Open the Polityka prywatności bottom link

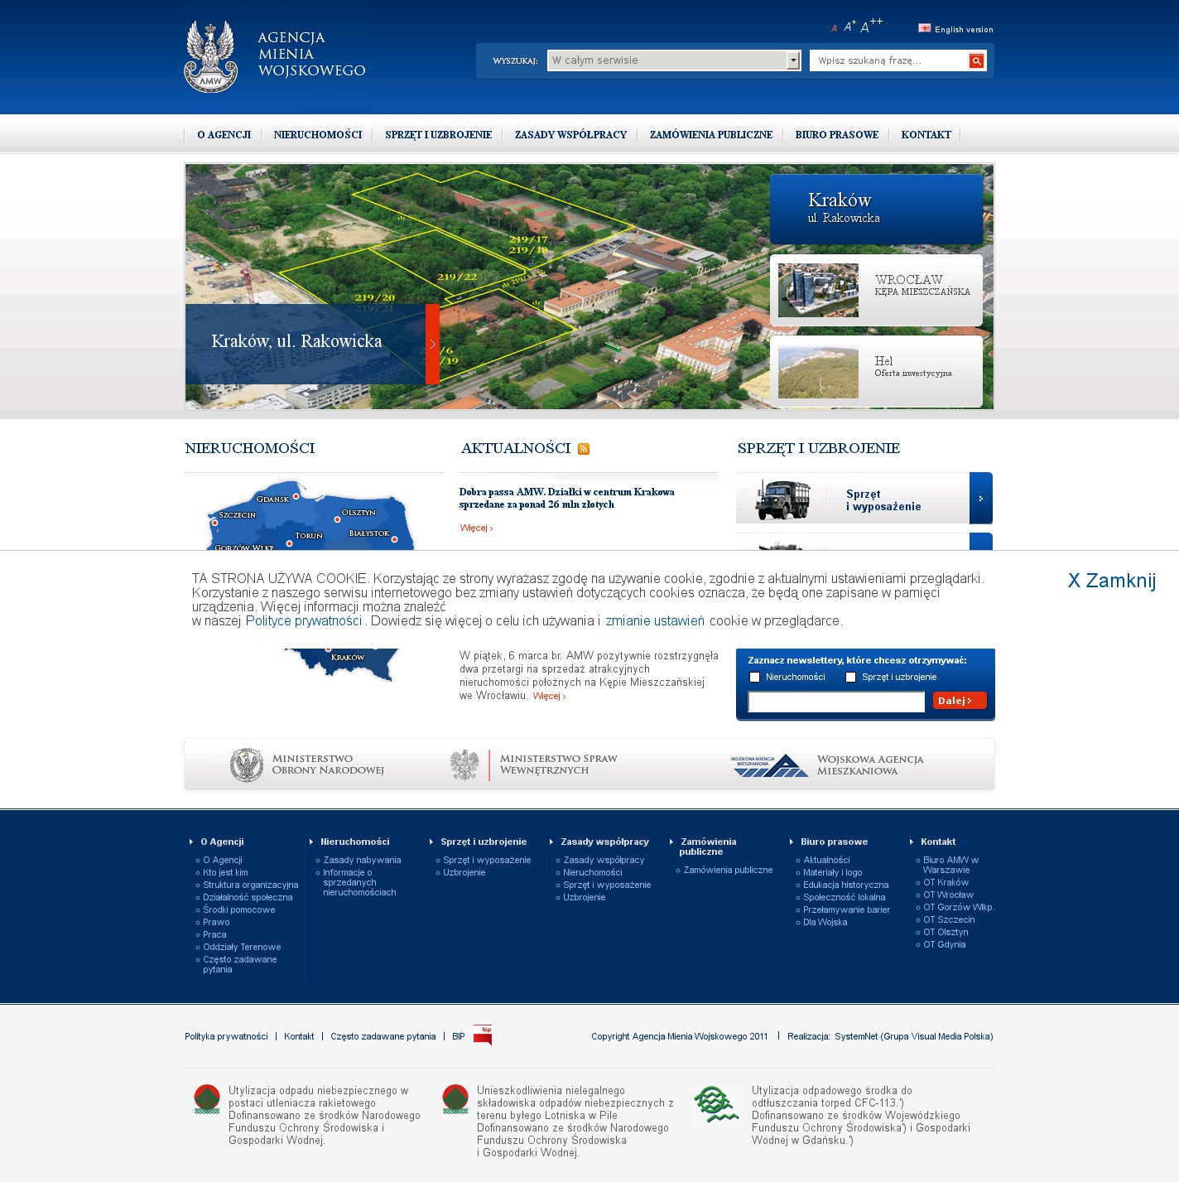click(226, 1036)
